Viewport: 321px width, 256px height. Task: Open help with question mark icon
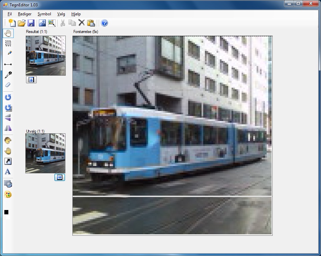(104, 23)
